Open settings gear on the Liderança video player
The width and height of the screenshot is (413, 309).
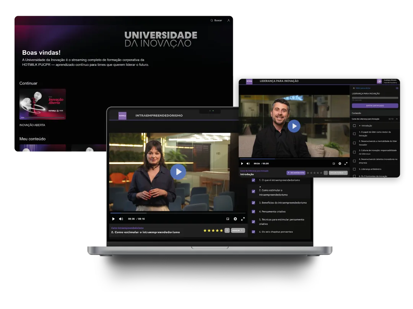[340, 164]
